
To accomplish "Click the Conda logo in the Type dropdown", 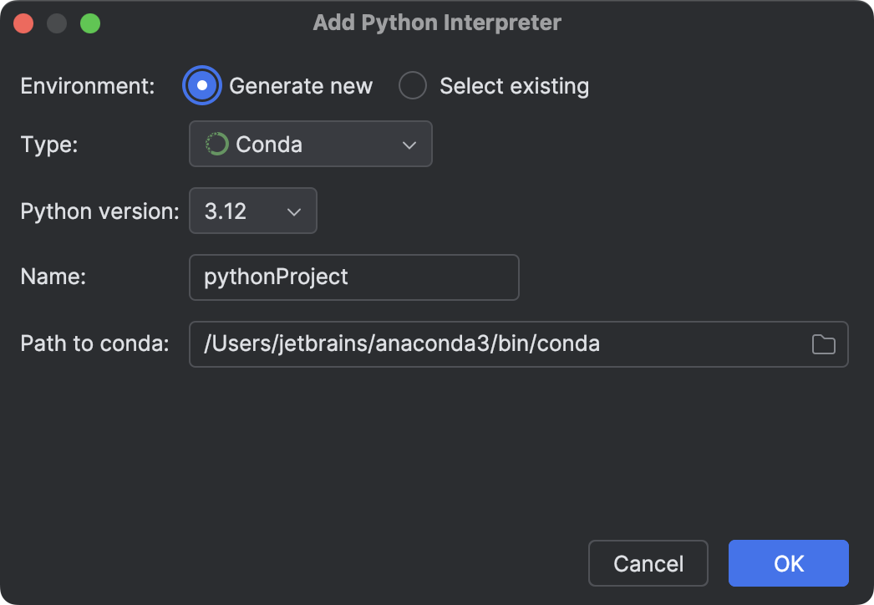I will (x=216, y=144).
